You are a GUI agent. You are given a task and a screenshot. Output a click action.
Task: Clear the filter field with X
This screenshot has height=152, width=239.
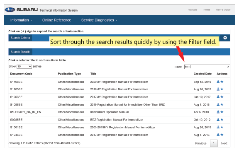[228, 67]
